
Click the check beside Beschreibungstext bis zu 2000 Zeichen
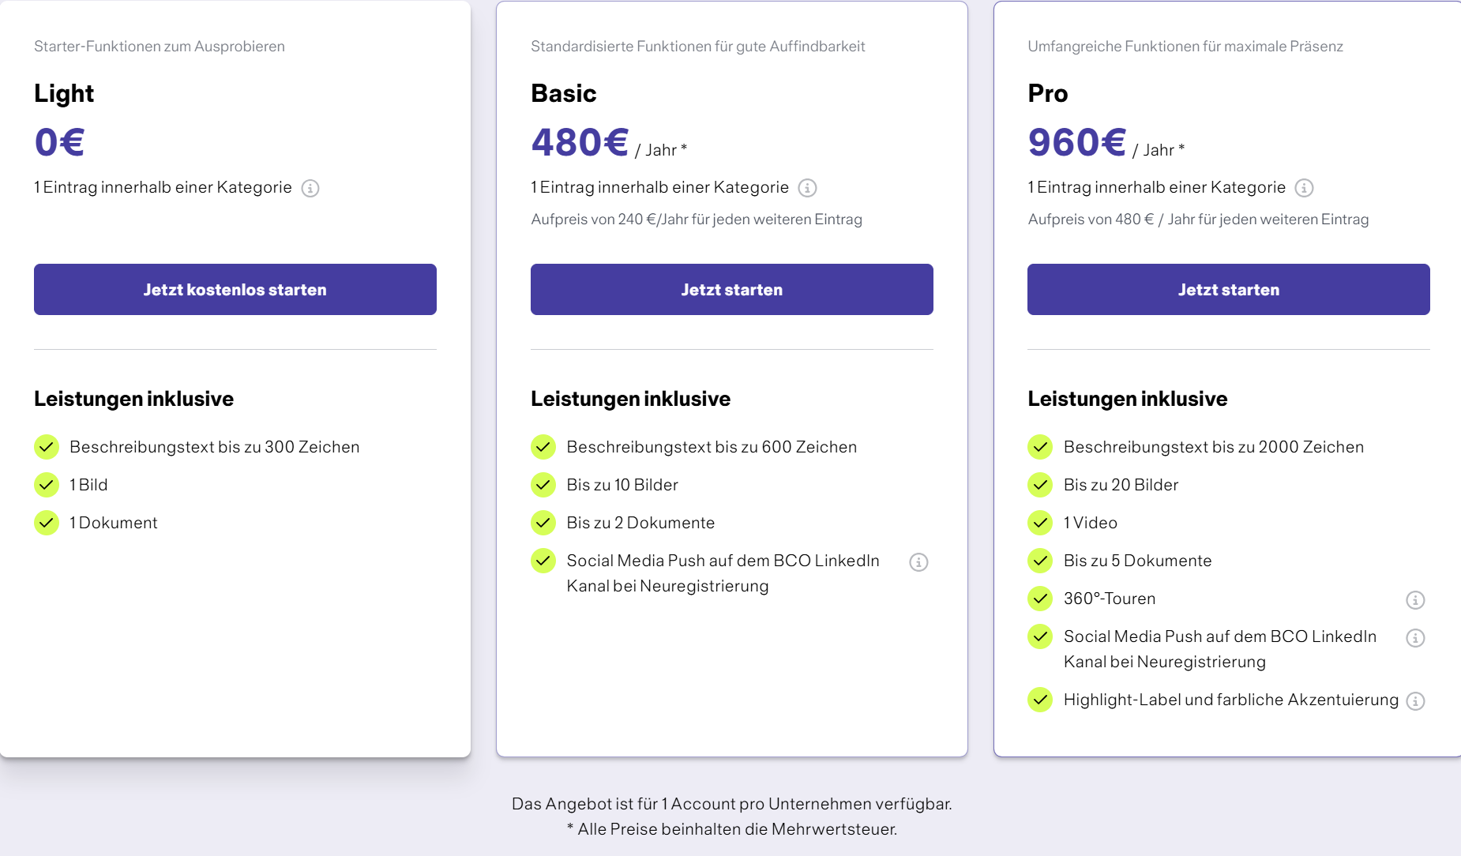(x=1040, y=447)
